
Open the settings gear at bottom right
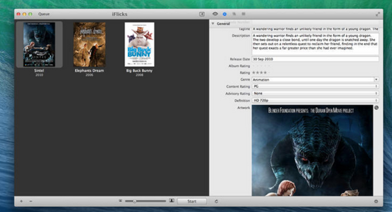tap(376, 201)
